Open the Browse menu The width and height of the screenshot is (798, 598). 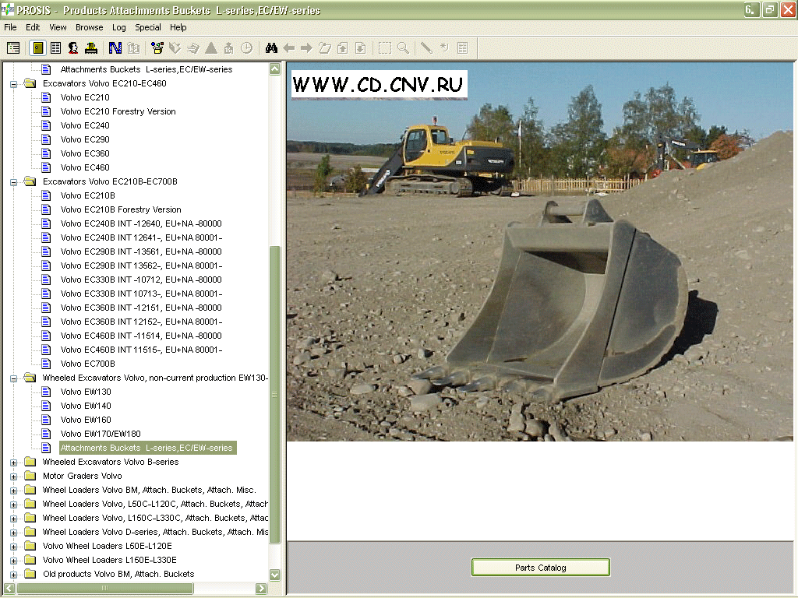click(x=89, y=27)
